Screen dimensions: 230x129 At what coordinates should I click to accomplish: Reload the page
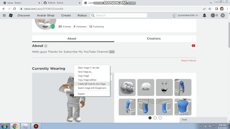14,9
